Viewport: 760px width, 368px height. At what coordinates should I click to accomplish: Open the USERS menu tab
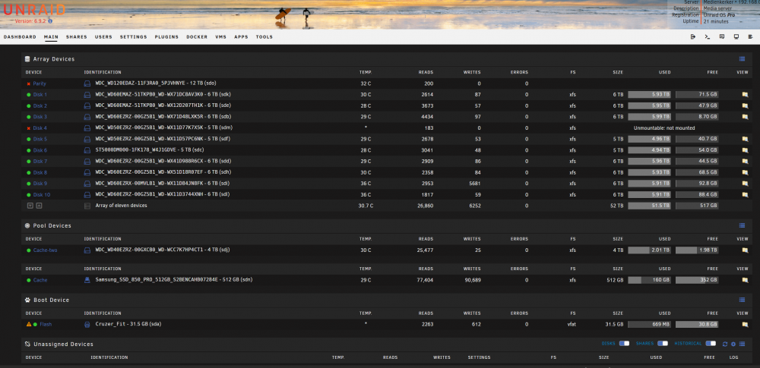(103, 36)
